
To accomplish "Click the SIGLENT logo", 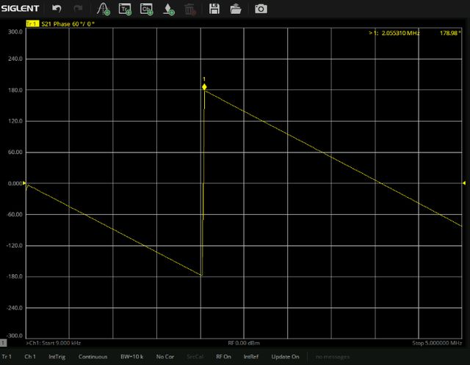I will (20, 8).
